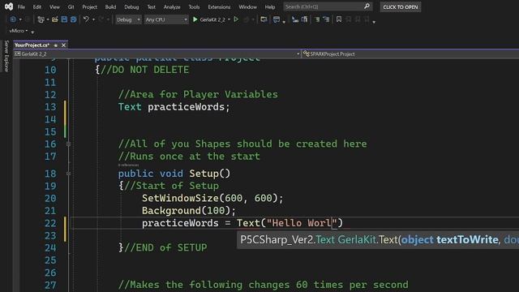Open the Navigate Backward history dropdown arrow
Screen dimensions: 519x292
pyautogui.click(x=20, y=19)
